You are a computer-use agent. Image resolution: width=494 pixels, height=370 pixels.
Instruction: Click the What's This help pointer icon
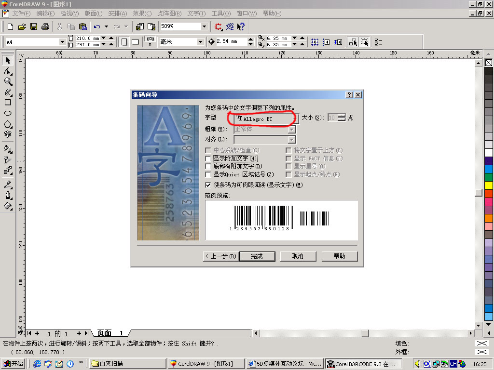point(241,27)
